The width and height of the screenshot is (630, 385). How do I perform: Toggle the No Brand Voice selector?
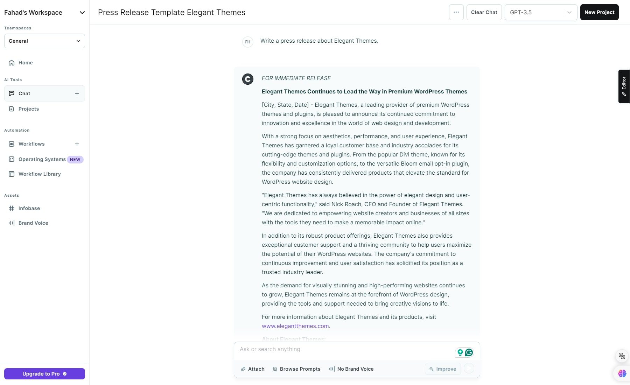[351, 369]
